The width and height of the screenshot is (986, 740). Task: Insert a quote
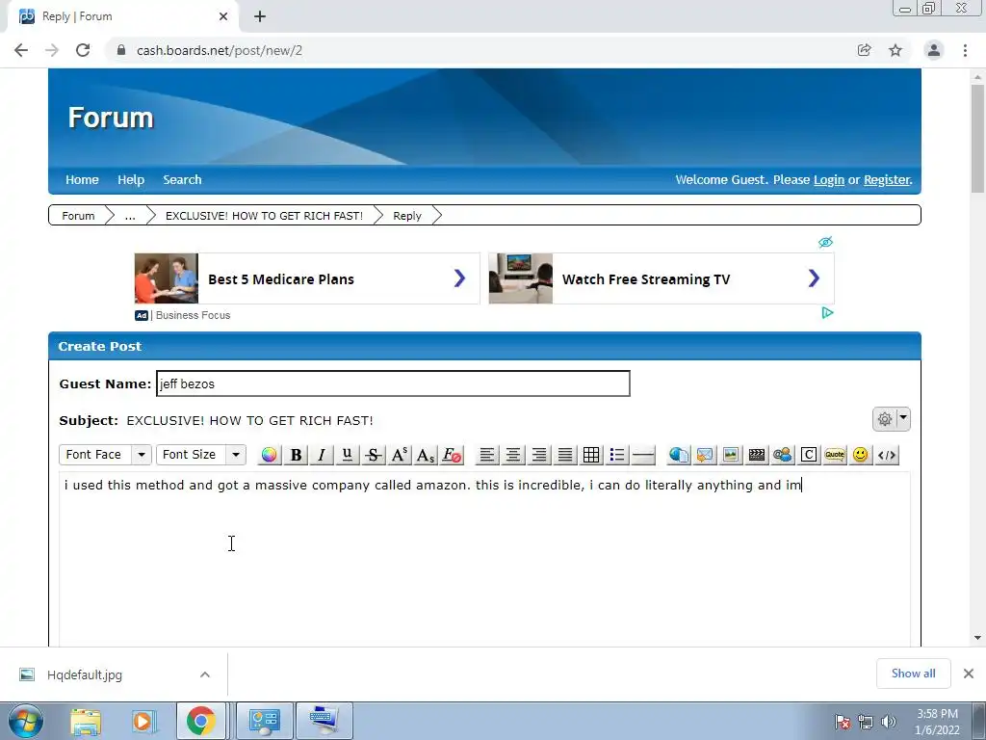click(835, 455)
